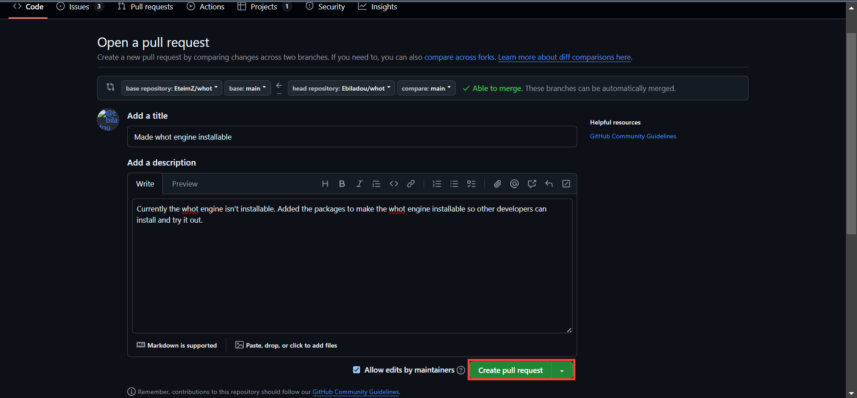Insert a task list
The image size is (857, 398).
[x=471, y=184]
